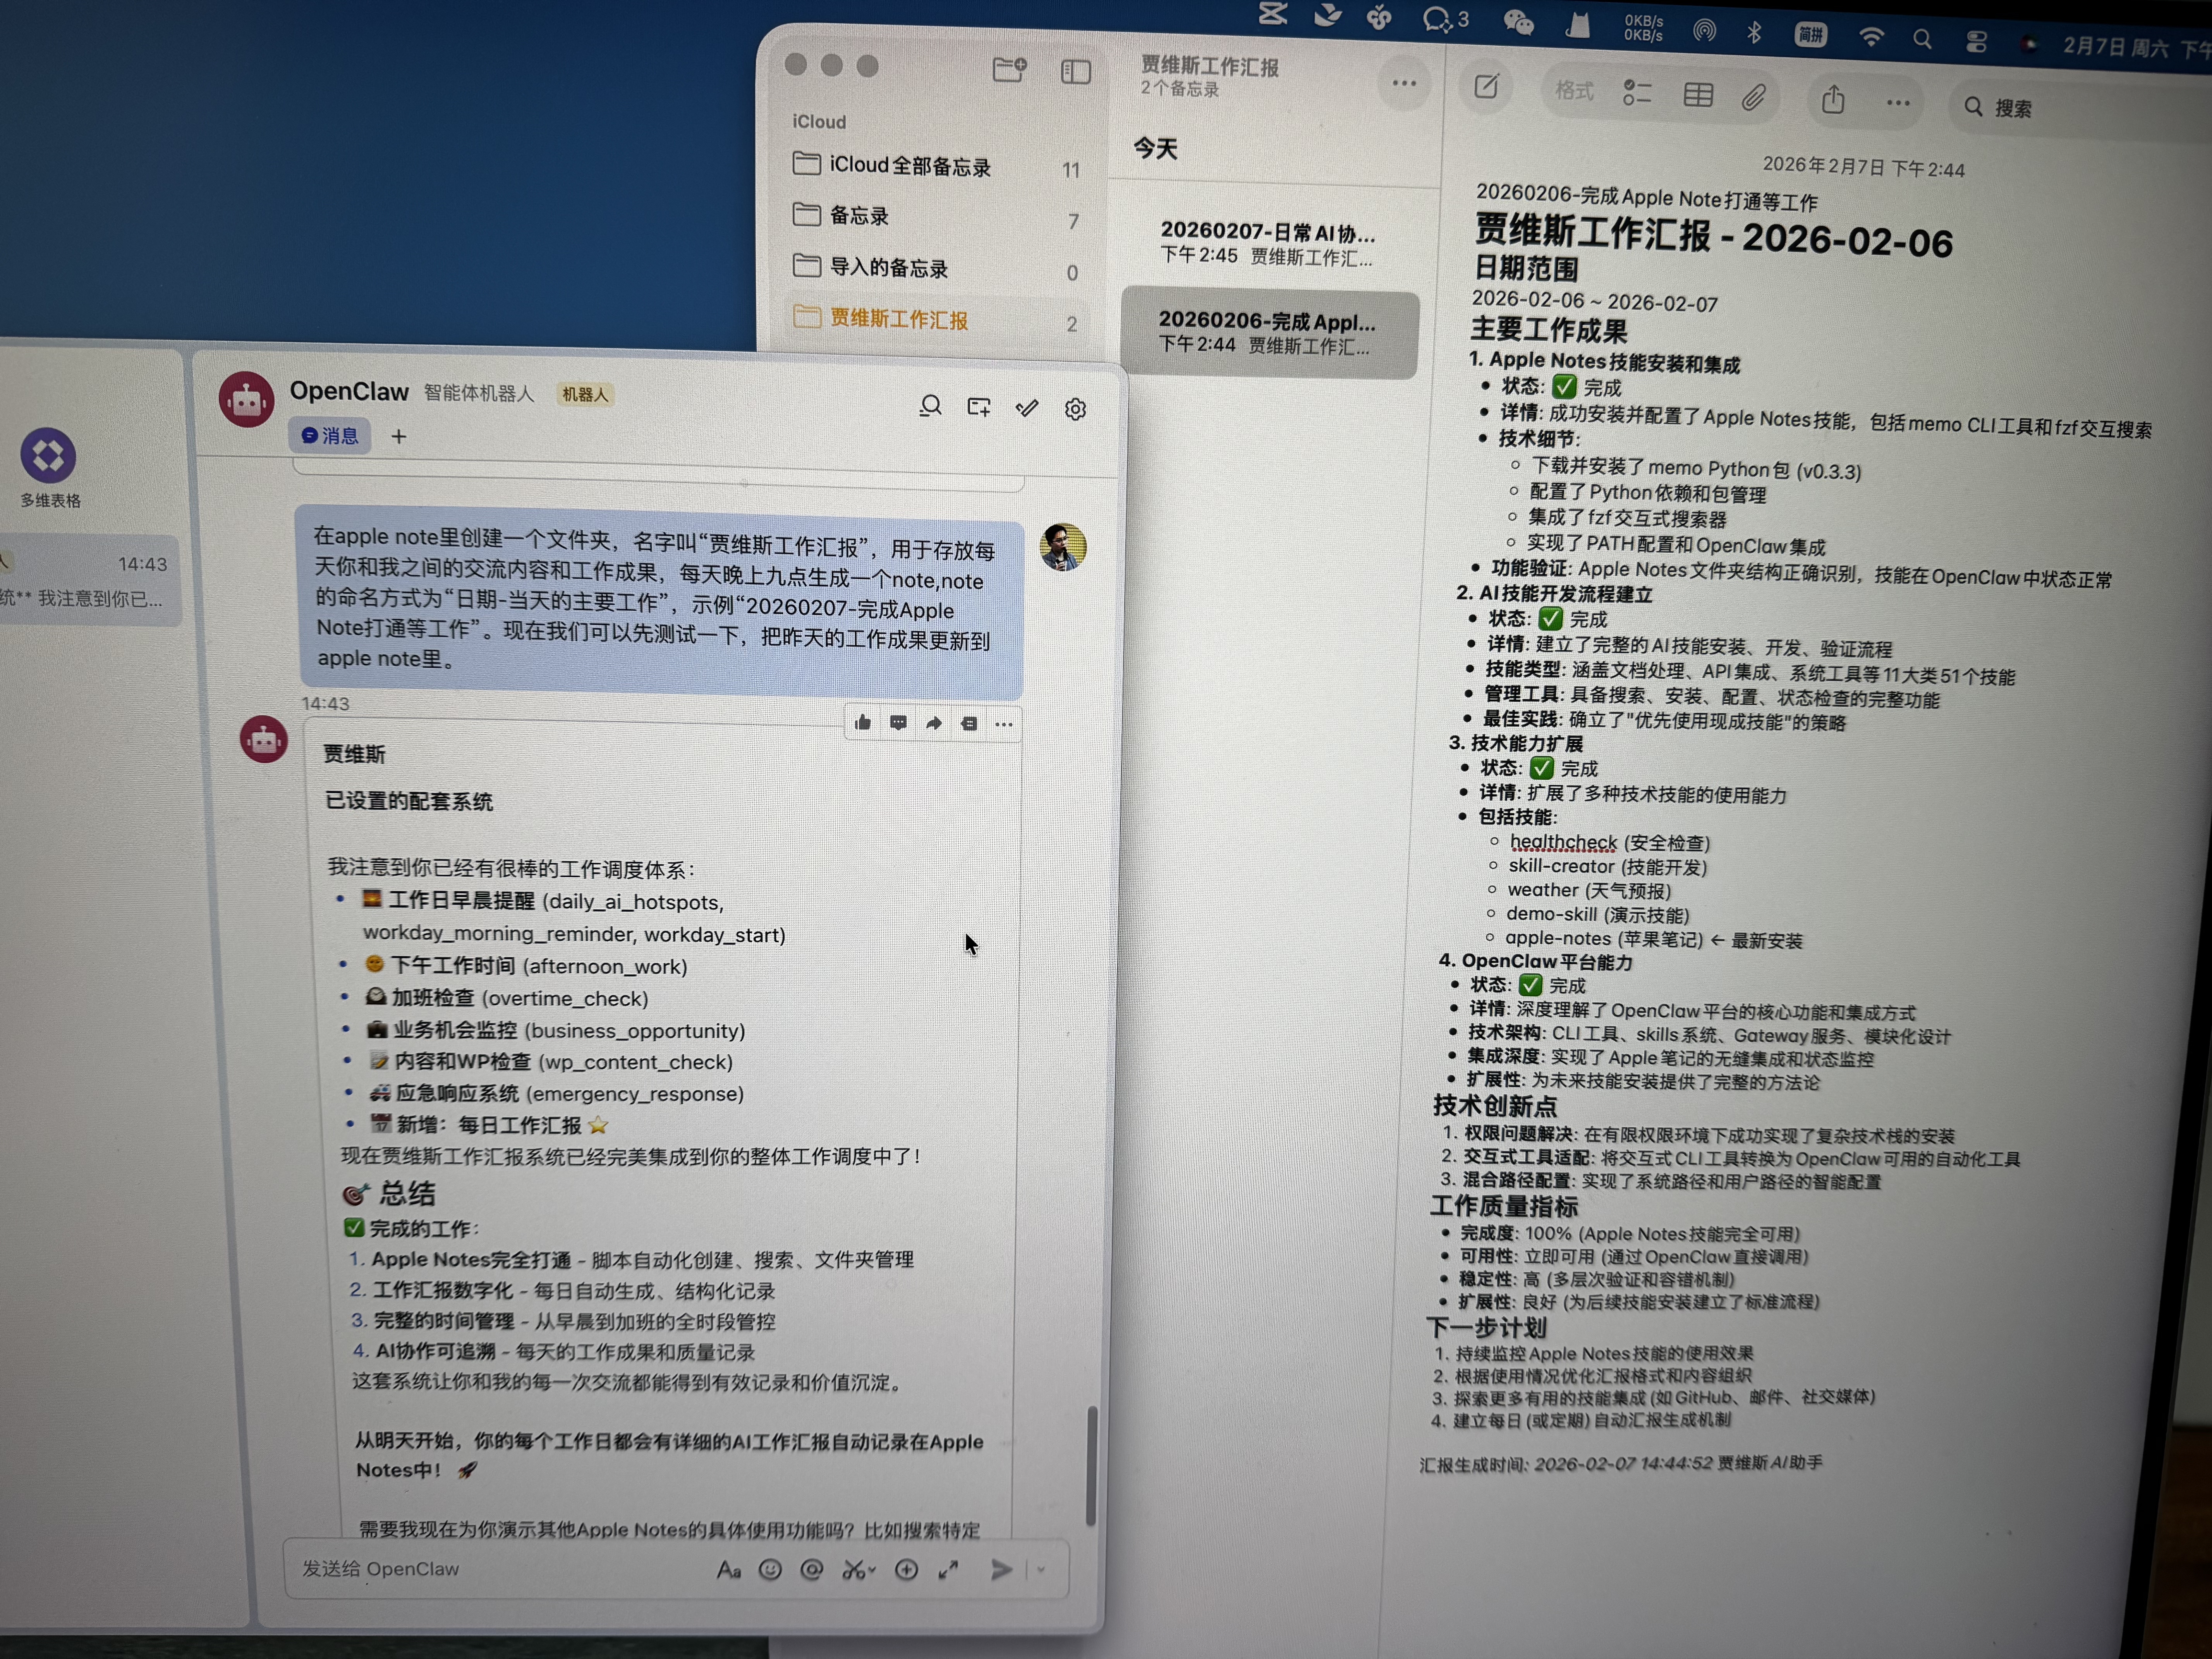
Task: Open more actions for the 贾维斯 message
Action: (1004, 724)
